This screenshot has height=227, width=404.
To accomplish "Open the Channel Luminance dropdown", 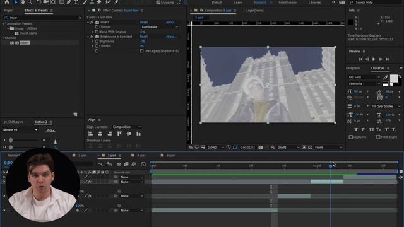I will pyautogui.click(x=160, y=27).
